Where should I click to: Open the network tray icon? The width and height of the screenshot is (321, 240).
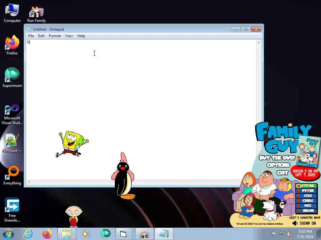(282, 234)
